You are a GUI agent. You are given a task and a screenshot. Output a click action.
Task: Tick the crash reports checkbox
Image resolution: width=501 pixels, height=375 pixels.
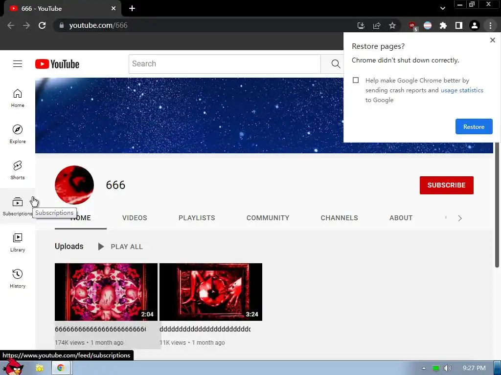[356, 80]
